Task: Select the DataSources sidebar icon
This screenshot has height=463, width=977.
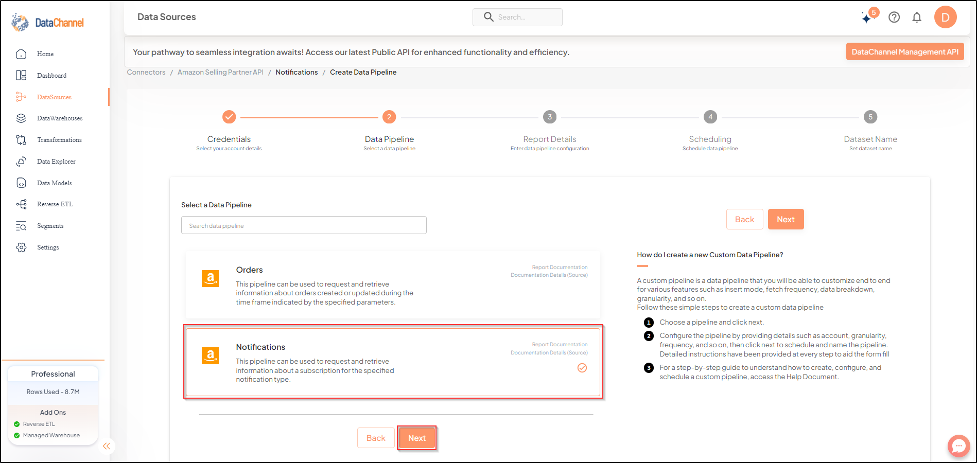Action: click(x=21, y=97)
